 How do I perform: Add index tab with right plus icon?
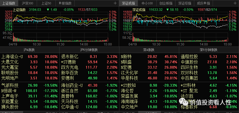(x=235, y=3)
